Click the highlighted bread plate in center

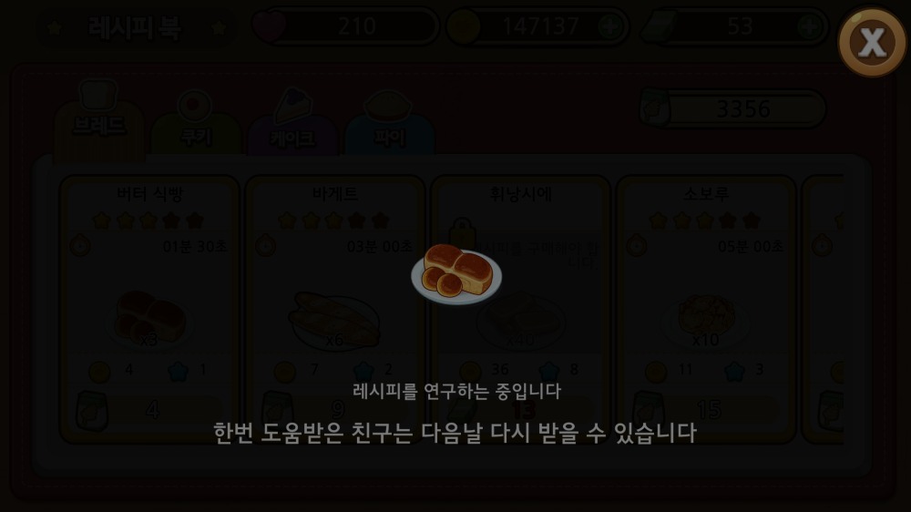tap(456, 273)
